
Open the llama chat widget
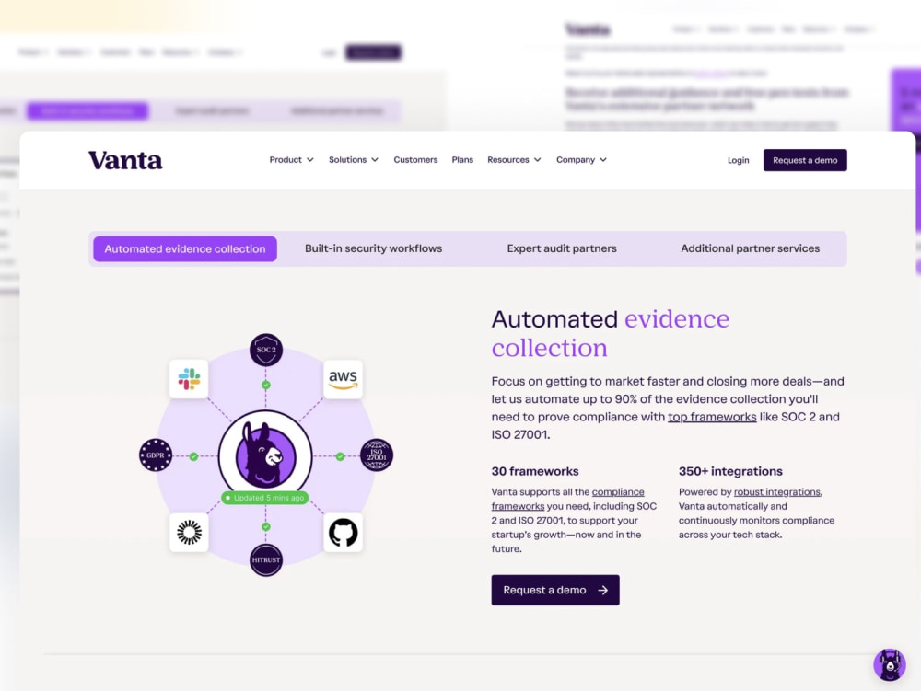pyautogui.click(x=890, y=664)
